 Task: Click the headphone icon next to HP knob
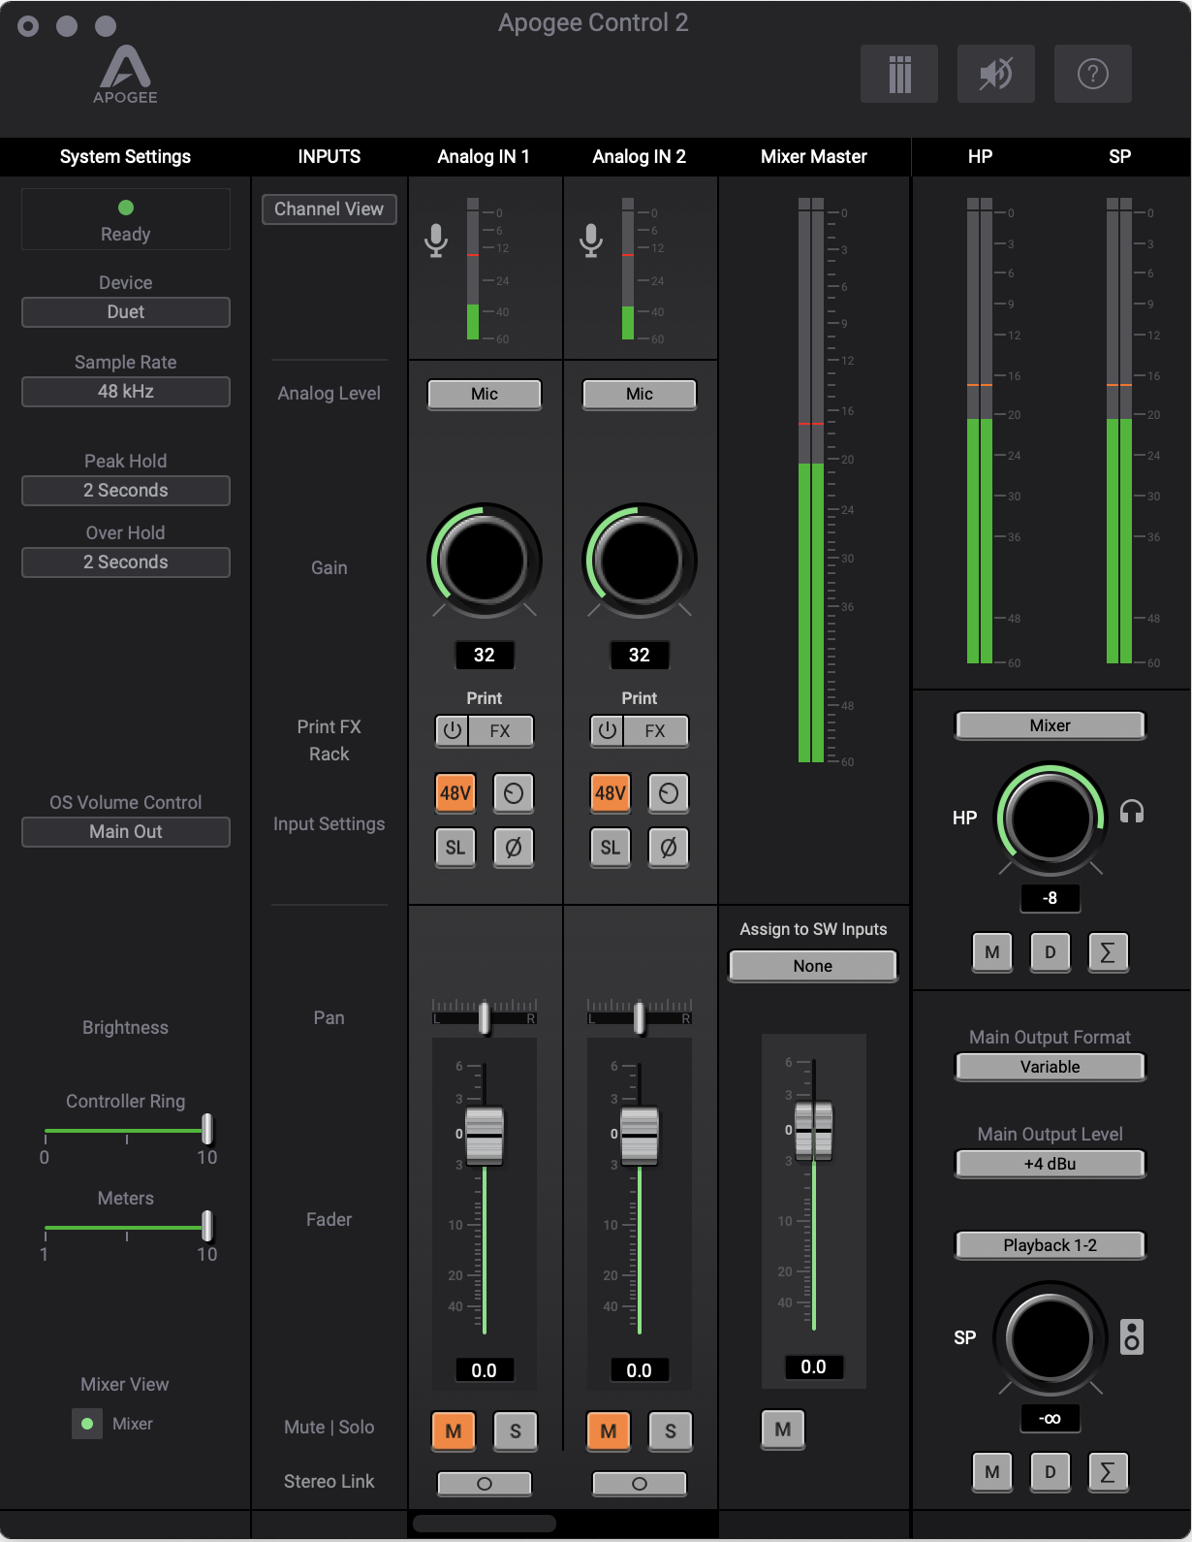pos(1132,812)
